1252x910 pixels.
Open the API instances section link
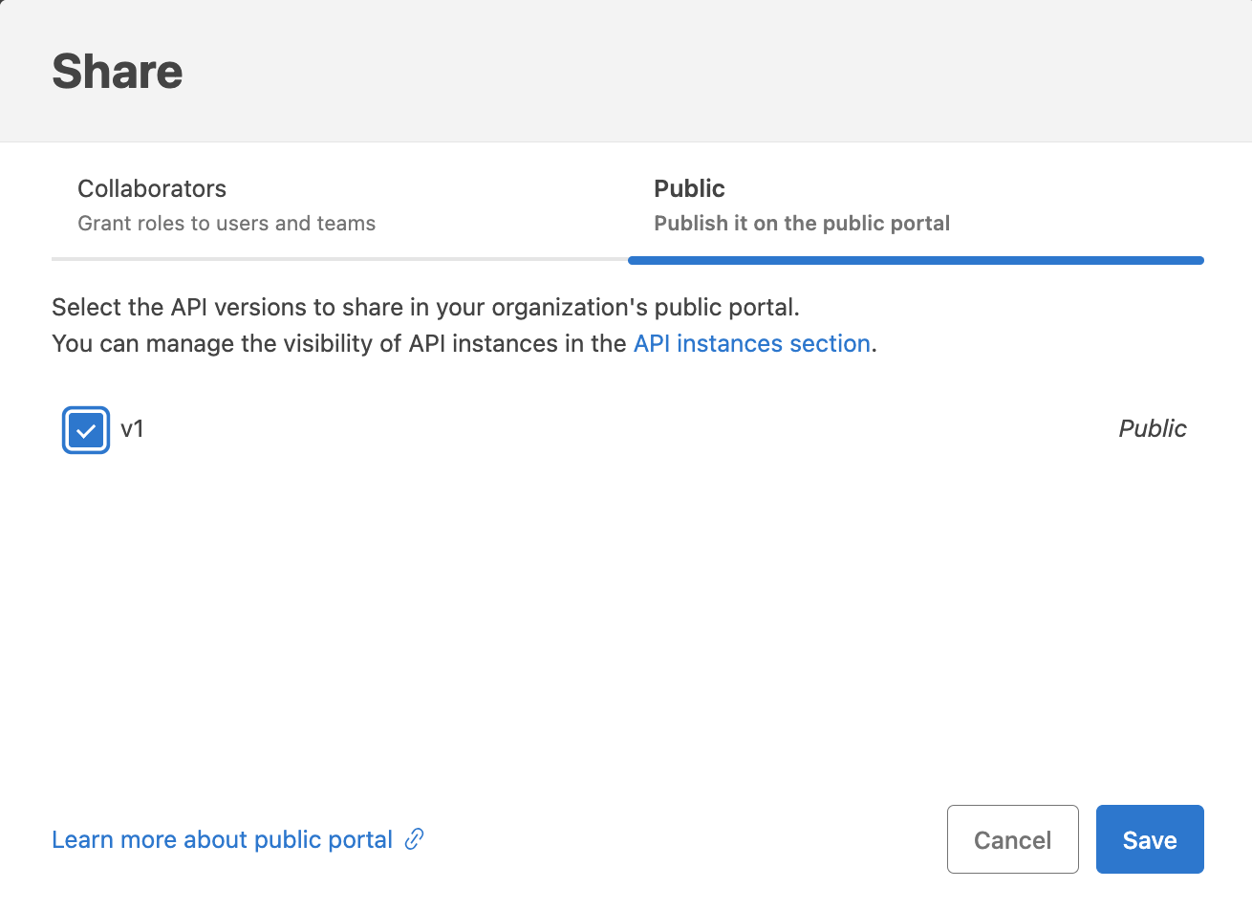coord(751,343)
